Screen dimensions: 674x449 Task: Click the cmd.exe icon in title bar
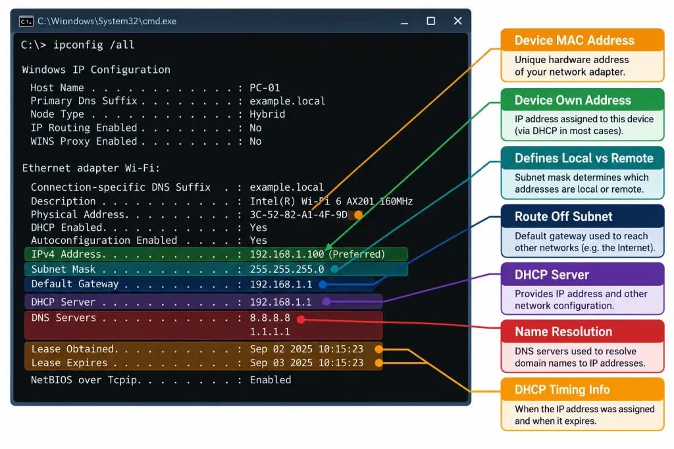tap(26, 21)
